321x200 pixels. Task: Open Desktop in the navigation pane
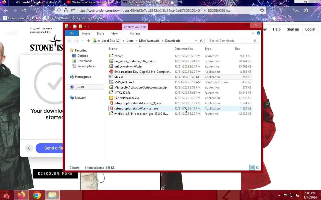pos(83,56)
